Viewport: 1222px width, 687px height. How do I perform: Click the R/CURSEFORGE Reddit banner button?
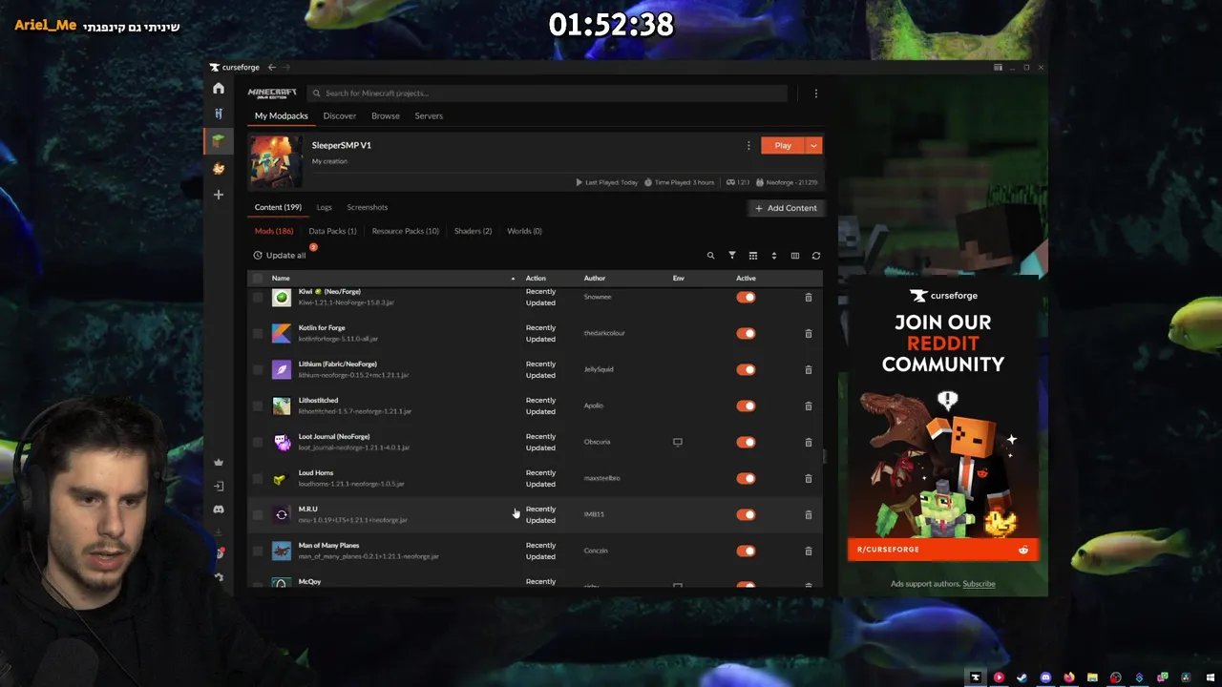[x=943, y=550]
